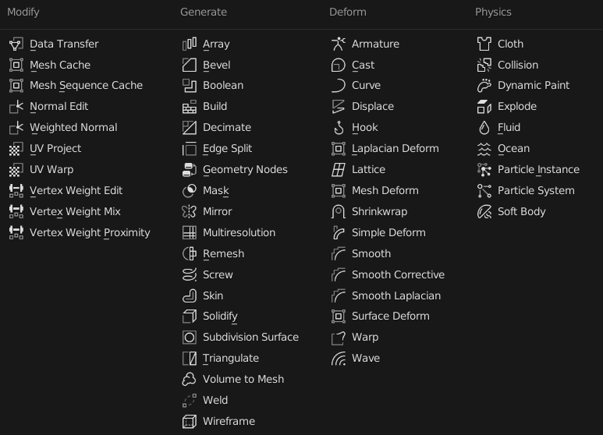Add the Displace modifier
Image resolution: width=603 pixels, height=435 pixels.
tap(363, 107)
